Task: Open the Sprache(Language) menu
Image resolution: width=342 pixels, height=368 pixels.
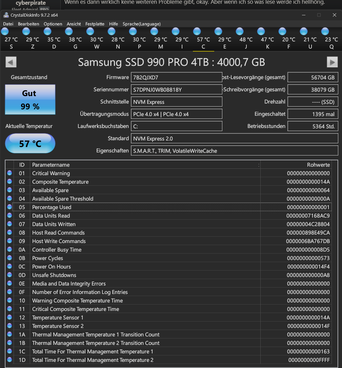Action: [142, 24]
